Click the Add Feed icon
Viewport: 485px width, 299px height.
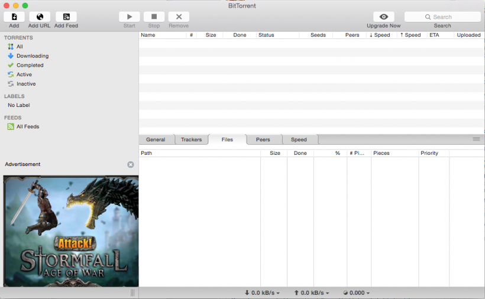66,17
